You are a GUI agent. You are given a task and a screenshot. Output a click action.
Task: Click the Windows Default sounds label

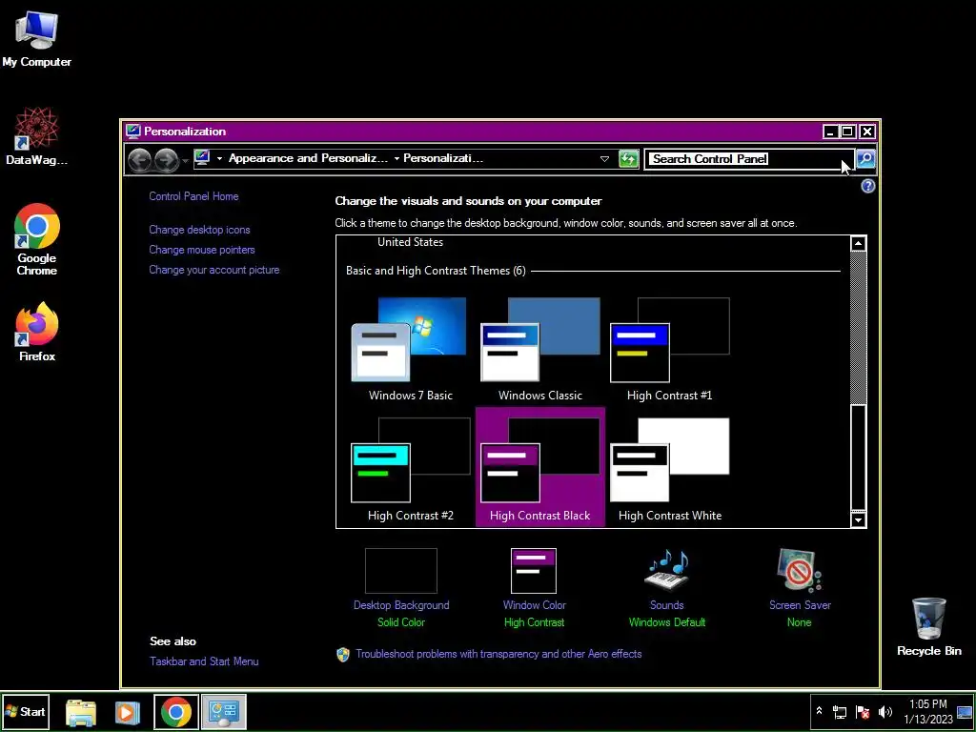pyautogui.click(x=666, y=621)
